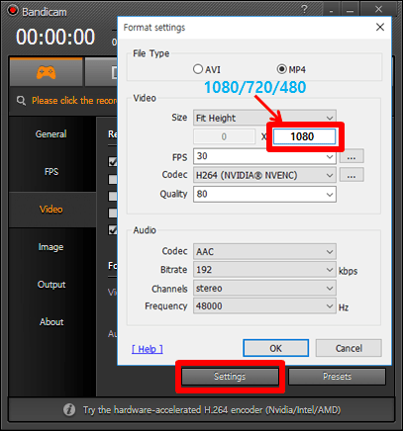Click the Please click the record message
The height and width of the screenshot is (431, 403).
click(x=74, y=101)
